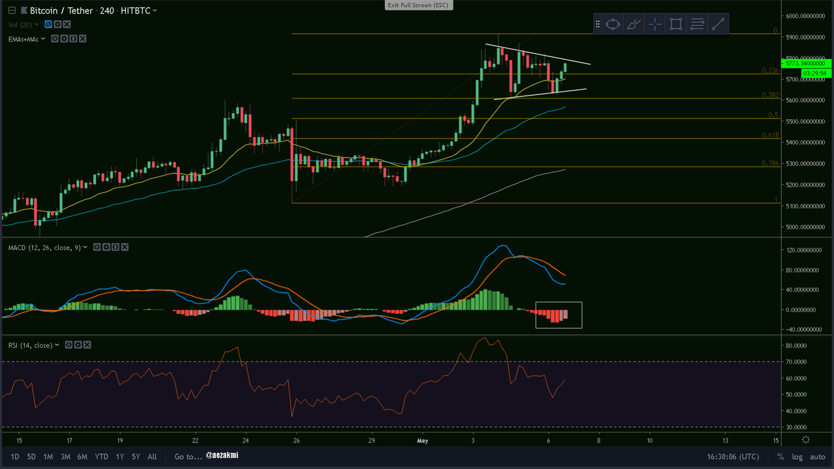
Task: Click the 16:30:06 (UTC) timezone clock
Action: pos(733,457)
